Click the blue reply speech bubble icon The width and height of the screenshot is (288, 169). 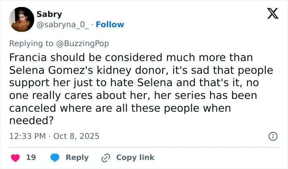(x=55, y=157)
